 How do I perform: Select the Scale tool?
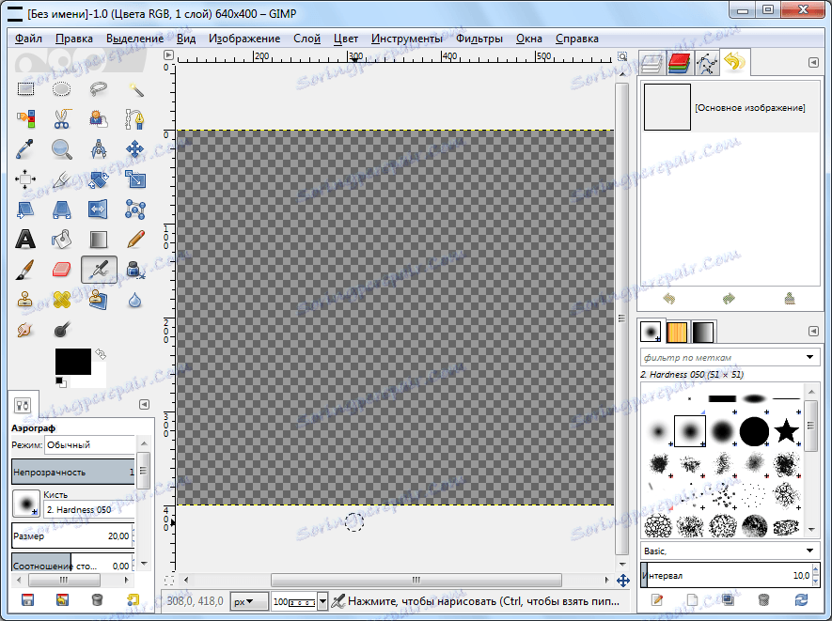coord(135,179)
